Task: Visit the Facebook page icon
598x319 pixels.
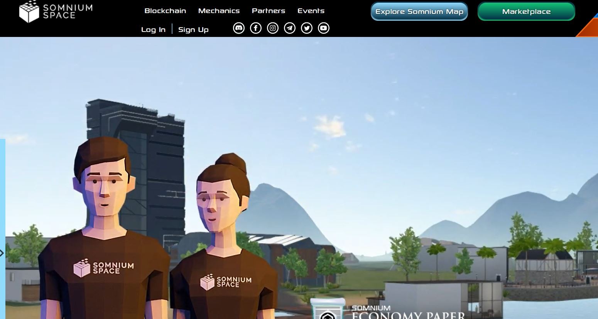Action: click(256, 28)
